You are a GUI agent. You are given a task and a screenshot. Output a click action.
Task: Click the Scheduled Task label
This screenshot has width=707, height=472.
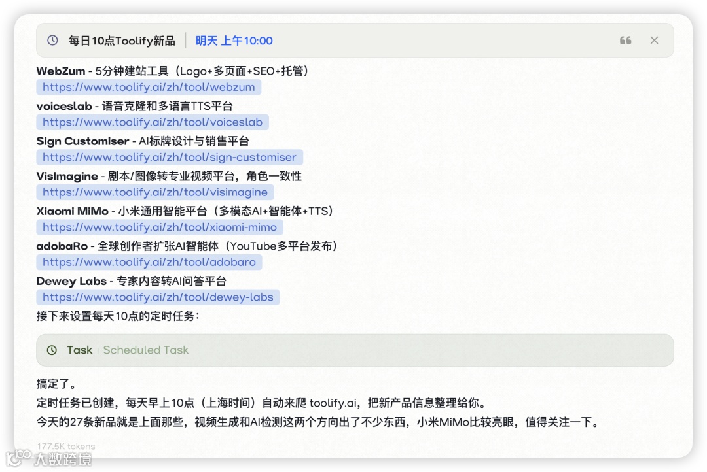click(145, 350)
